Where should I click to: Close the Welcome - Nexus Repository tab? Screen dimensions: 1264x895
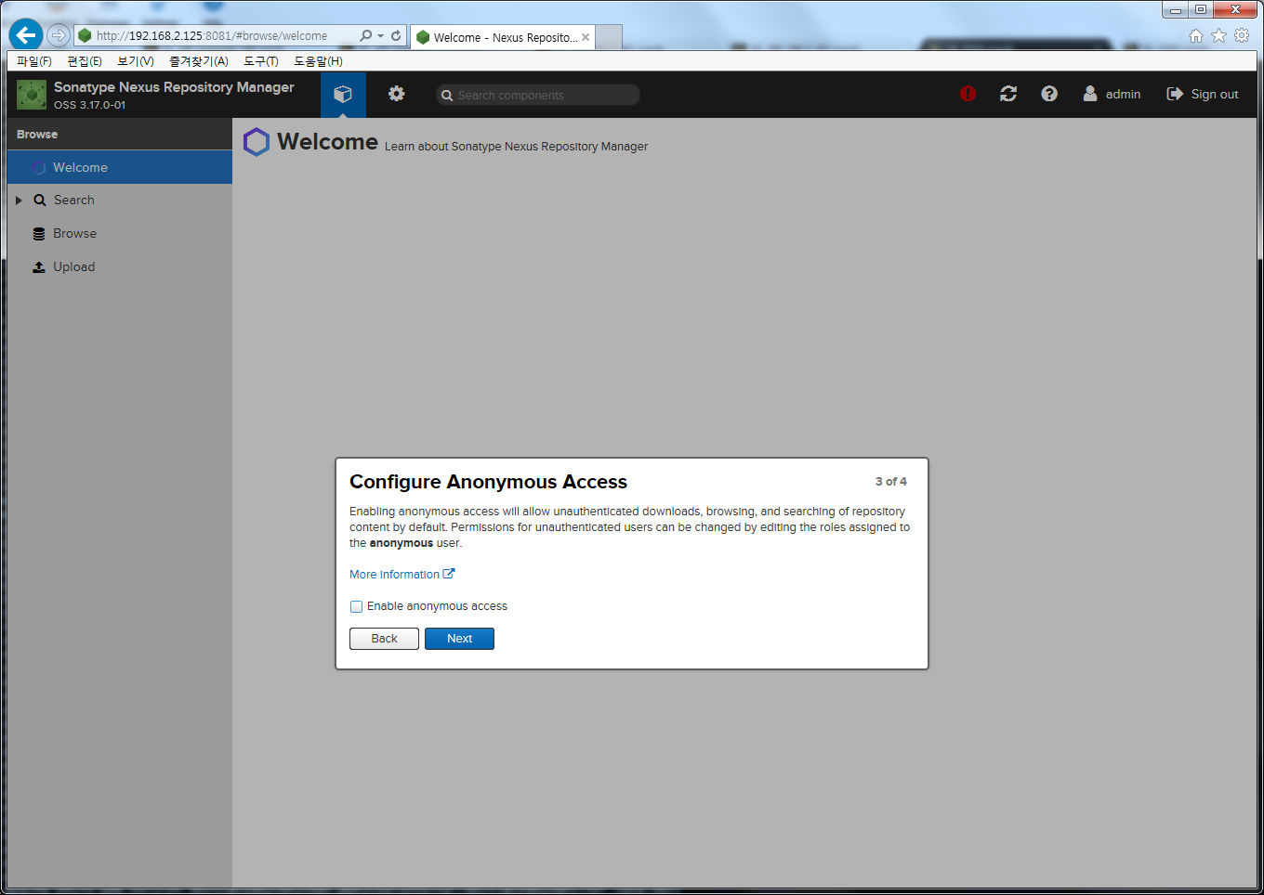point(586,37)
